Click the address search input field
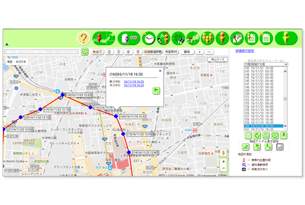Screen dimensions: 305x205 [x=41, y=52]
